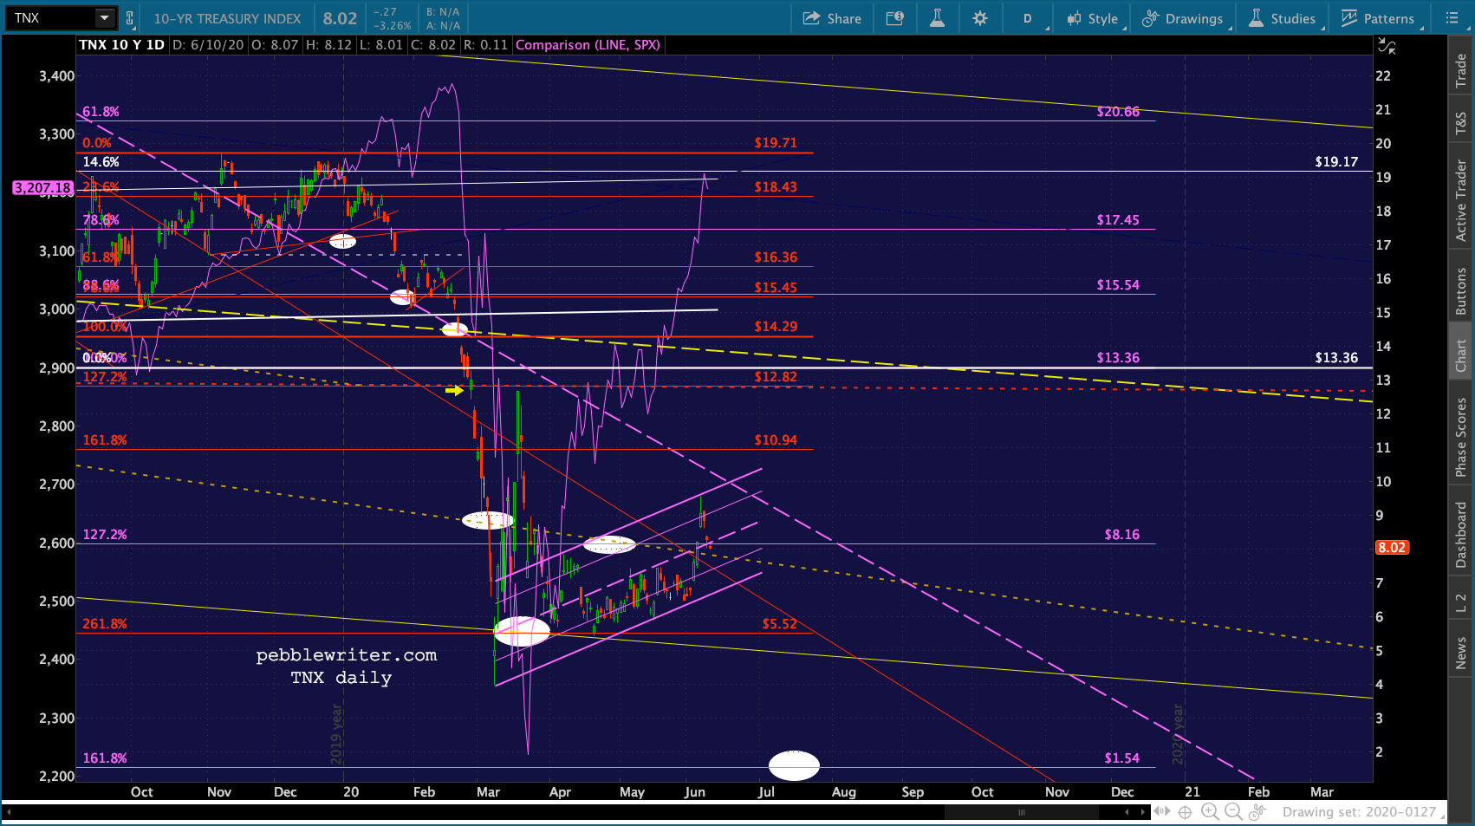Click the yellow arrow marker near March
The image size is (1475, 826).
pyautogui.click(x=454, y=391)
